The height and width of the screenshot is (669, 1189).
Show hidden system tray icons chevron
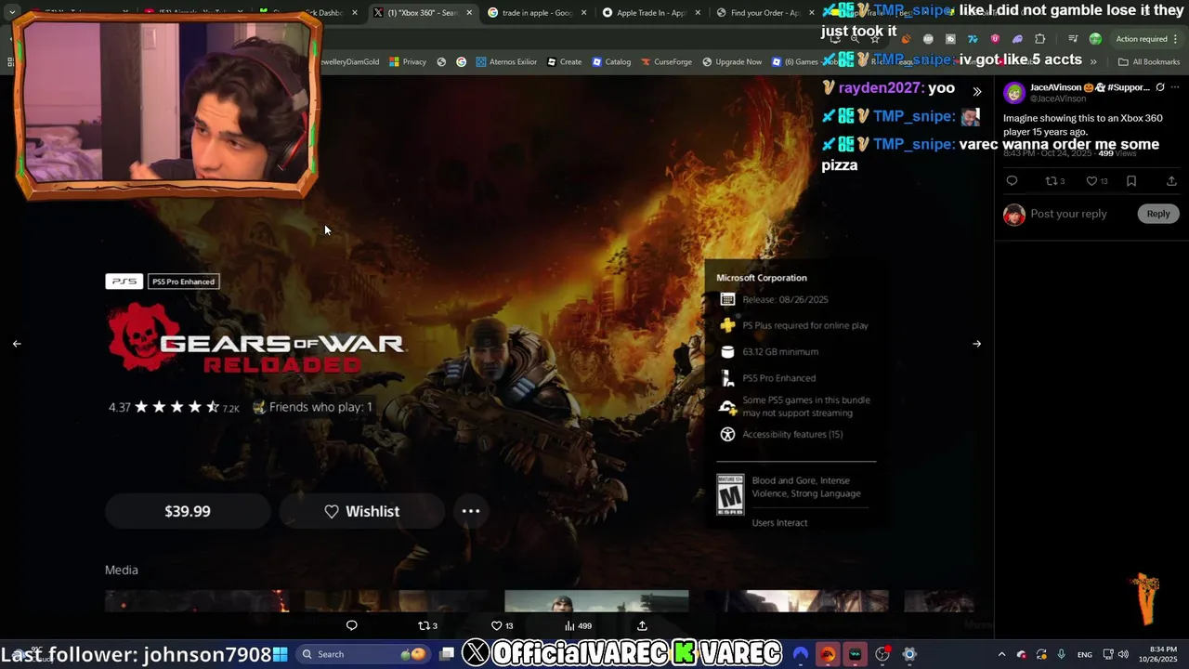click(1001, 654)
